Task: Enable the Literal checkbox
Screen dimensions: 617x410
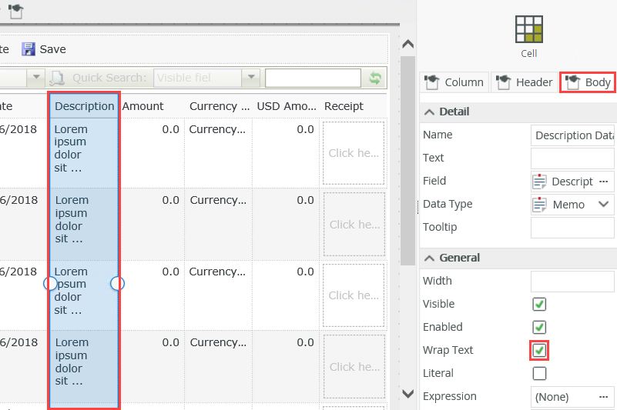Action: [539, 374]
